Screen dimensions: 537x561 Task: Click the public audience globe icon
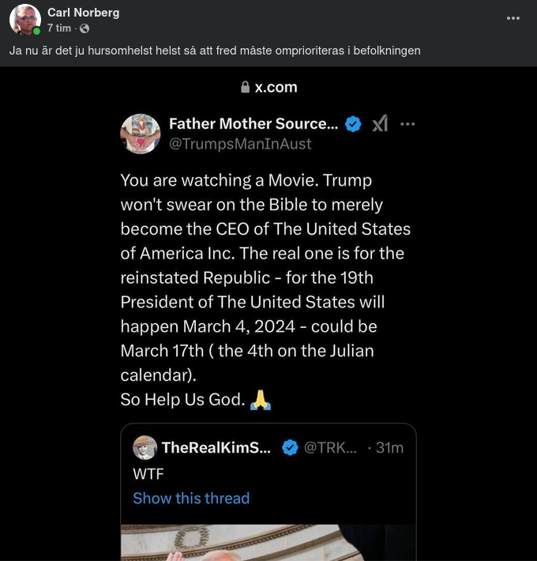click(84, 28)
